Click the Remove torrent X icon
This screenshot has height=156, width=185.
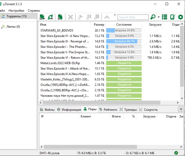point(70,17)
